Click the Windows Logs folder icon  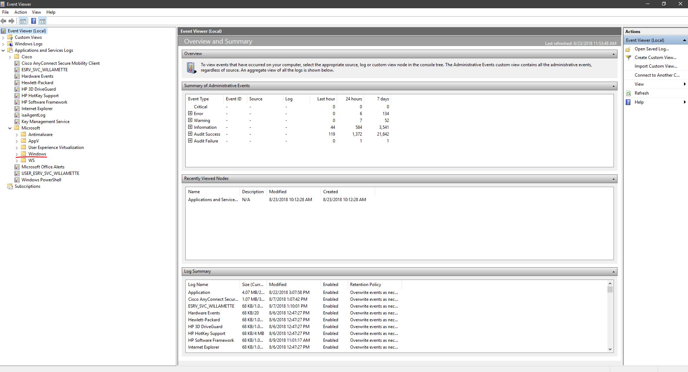click(x=10, y=44)
